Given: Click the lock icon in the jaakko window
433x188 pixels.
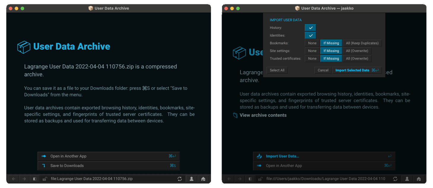Looking at the screenshot, I should pyautogui.click(x=260, y=179).
